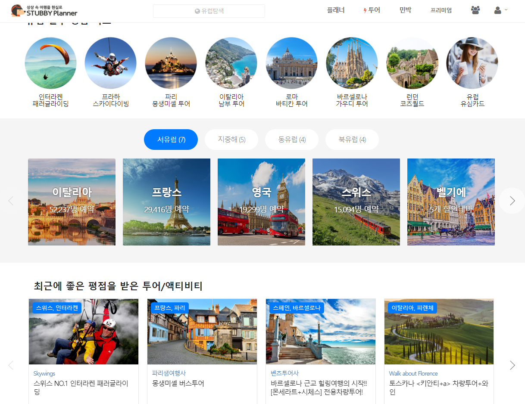This screenshot has width=525, height=404.
Task: Open the paragliding tour photo
Action: click(x=84, y=332)
